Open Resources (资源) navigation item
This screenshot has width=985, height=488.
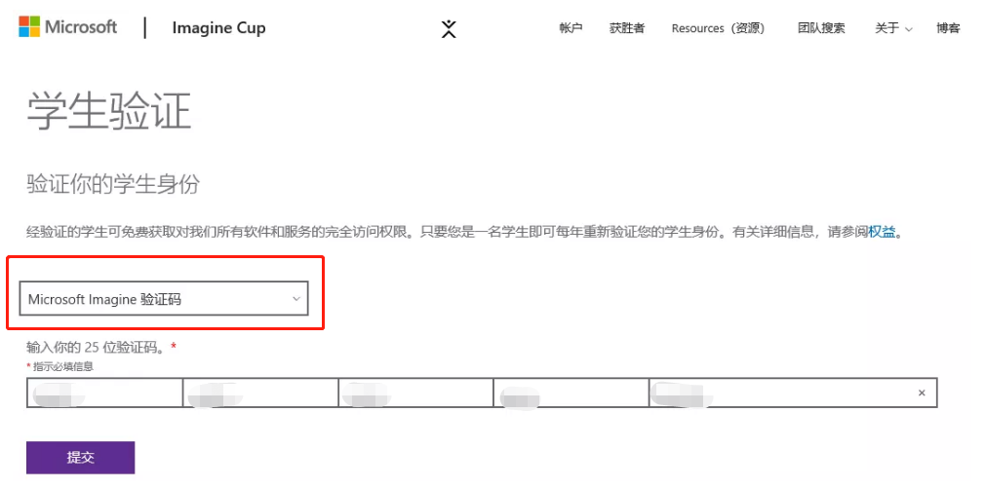(x=718, y=28)
